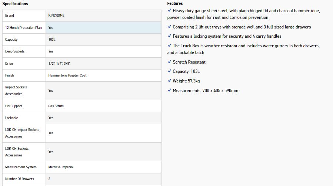
Task: Click the Specifications heading
Action: point(15,4)
